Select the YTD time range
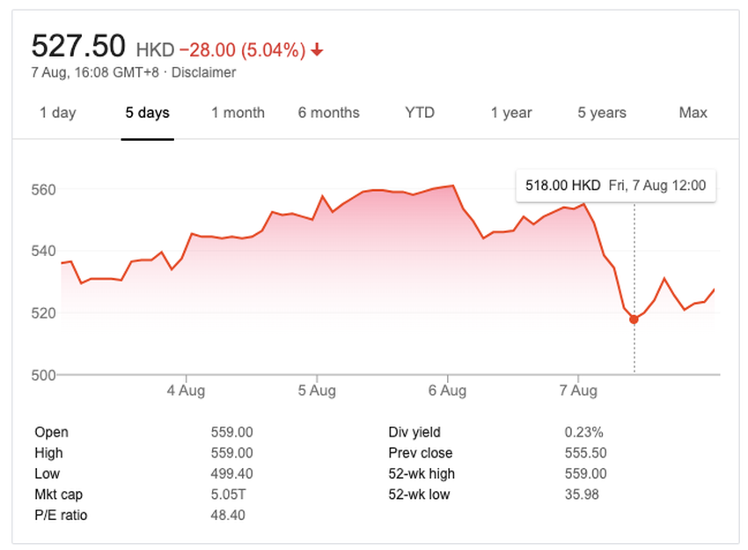This screenshot has height=550, width=748. (420, 113)
